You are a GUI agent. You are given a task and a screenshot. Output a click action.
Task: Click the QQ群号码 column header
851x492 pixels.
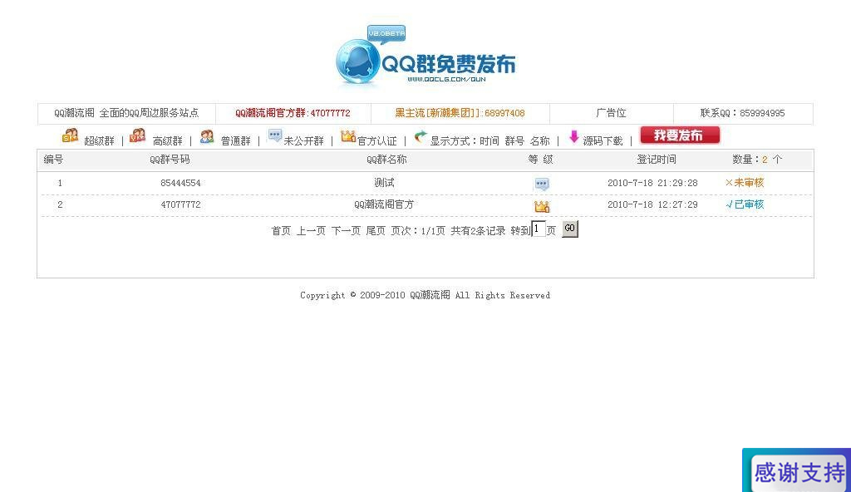pyautogui.click(x=170, y=160)
